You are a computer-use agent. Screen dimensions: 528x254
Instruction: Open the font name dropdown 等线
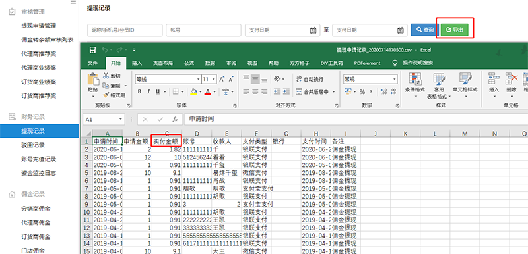pos(199,80)
